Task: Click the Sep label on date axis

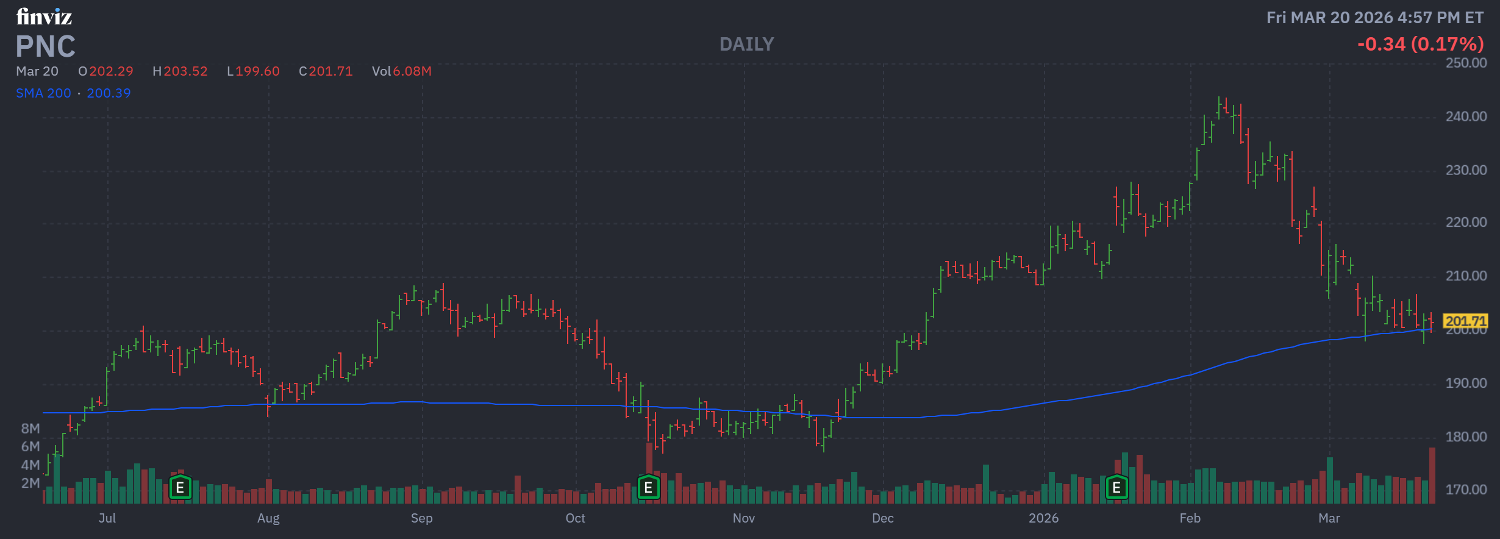Action: tap(421, 518)
